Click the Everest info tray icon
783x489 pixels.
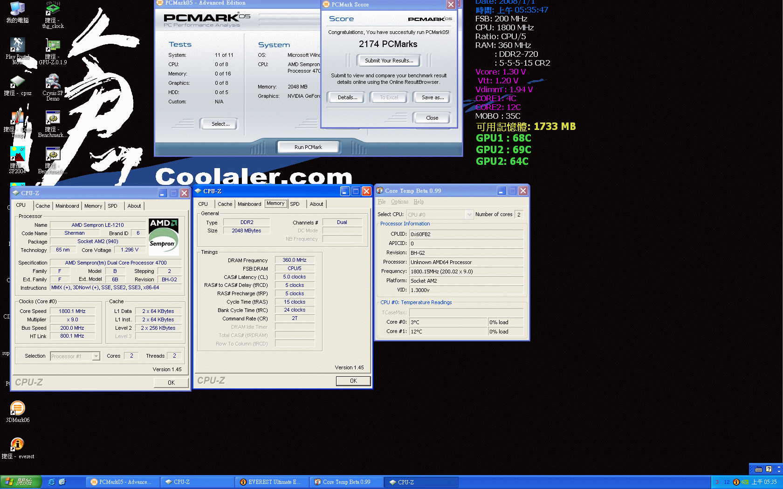(x=736, y=482)
